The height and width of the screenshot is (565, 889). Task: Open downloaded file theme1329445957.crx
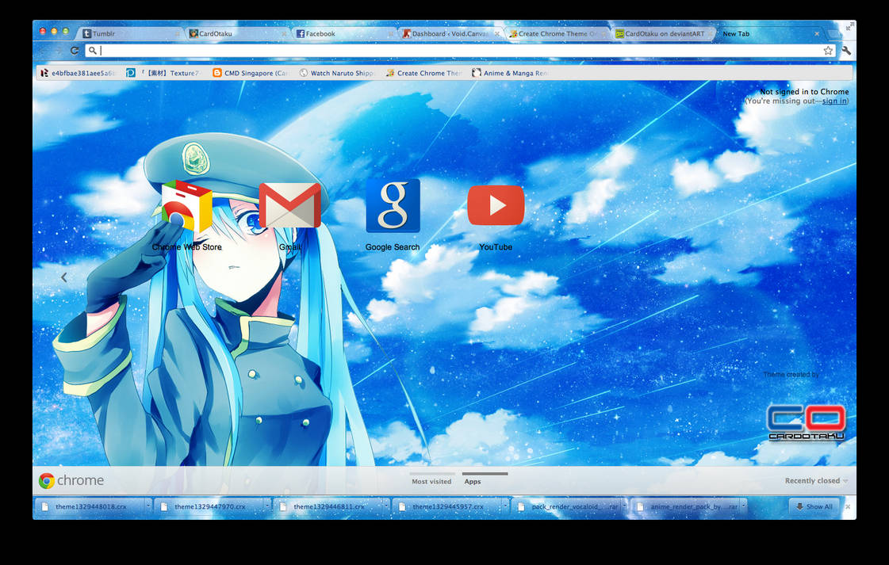pos(448,506)
